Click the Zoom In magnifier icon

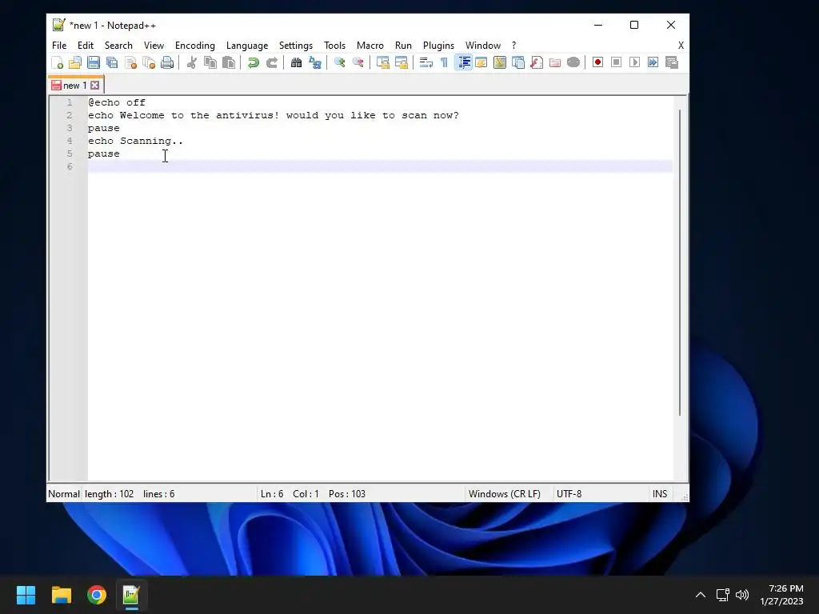(339, 62)
